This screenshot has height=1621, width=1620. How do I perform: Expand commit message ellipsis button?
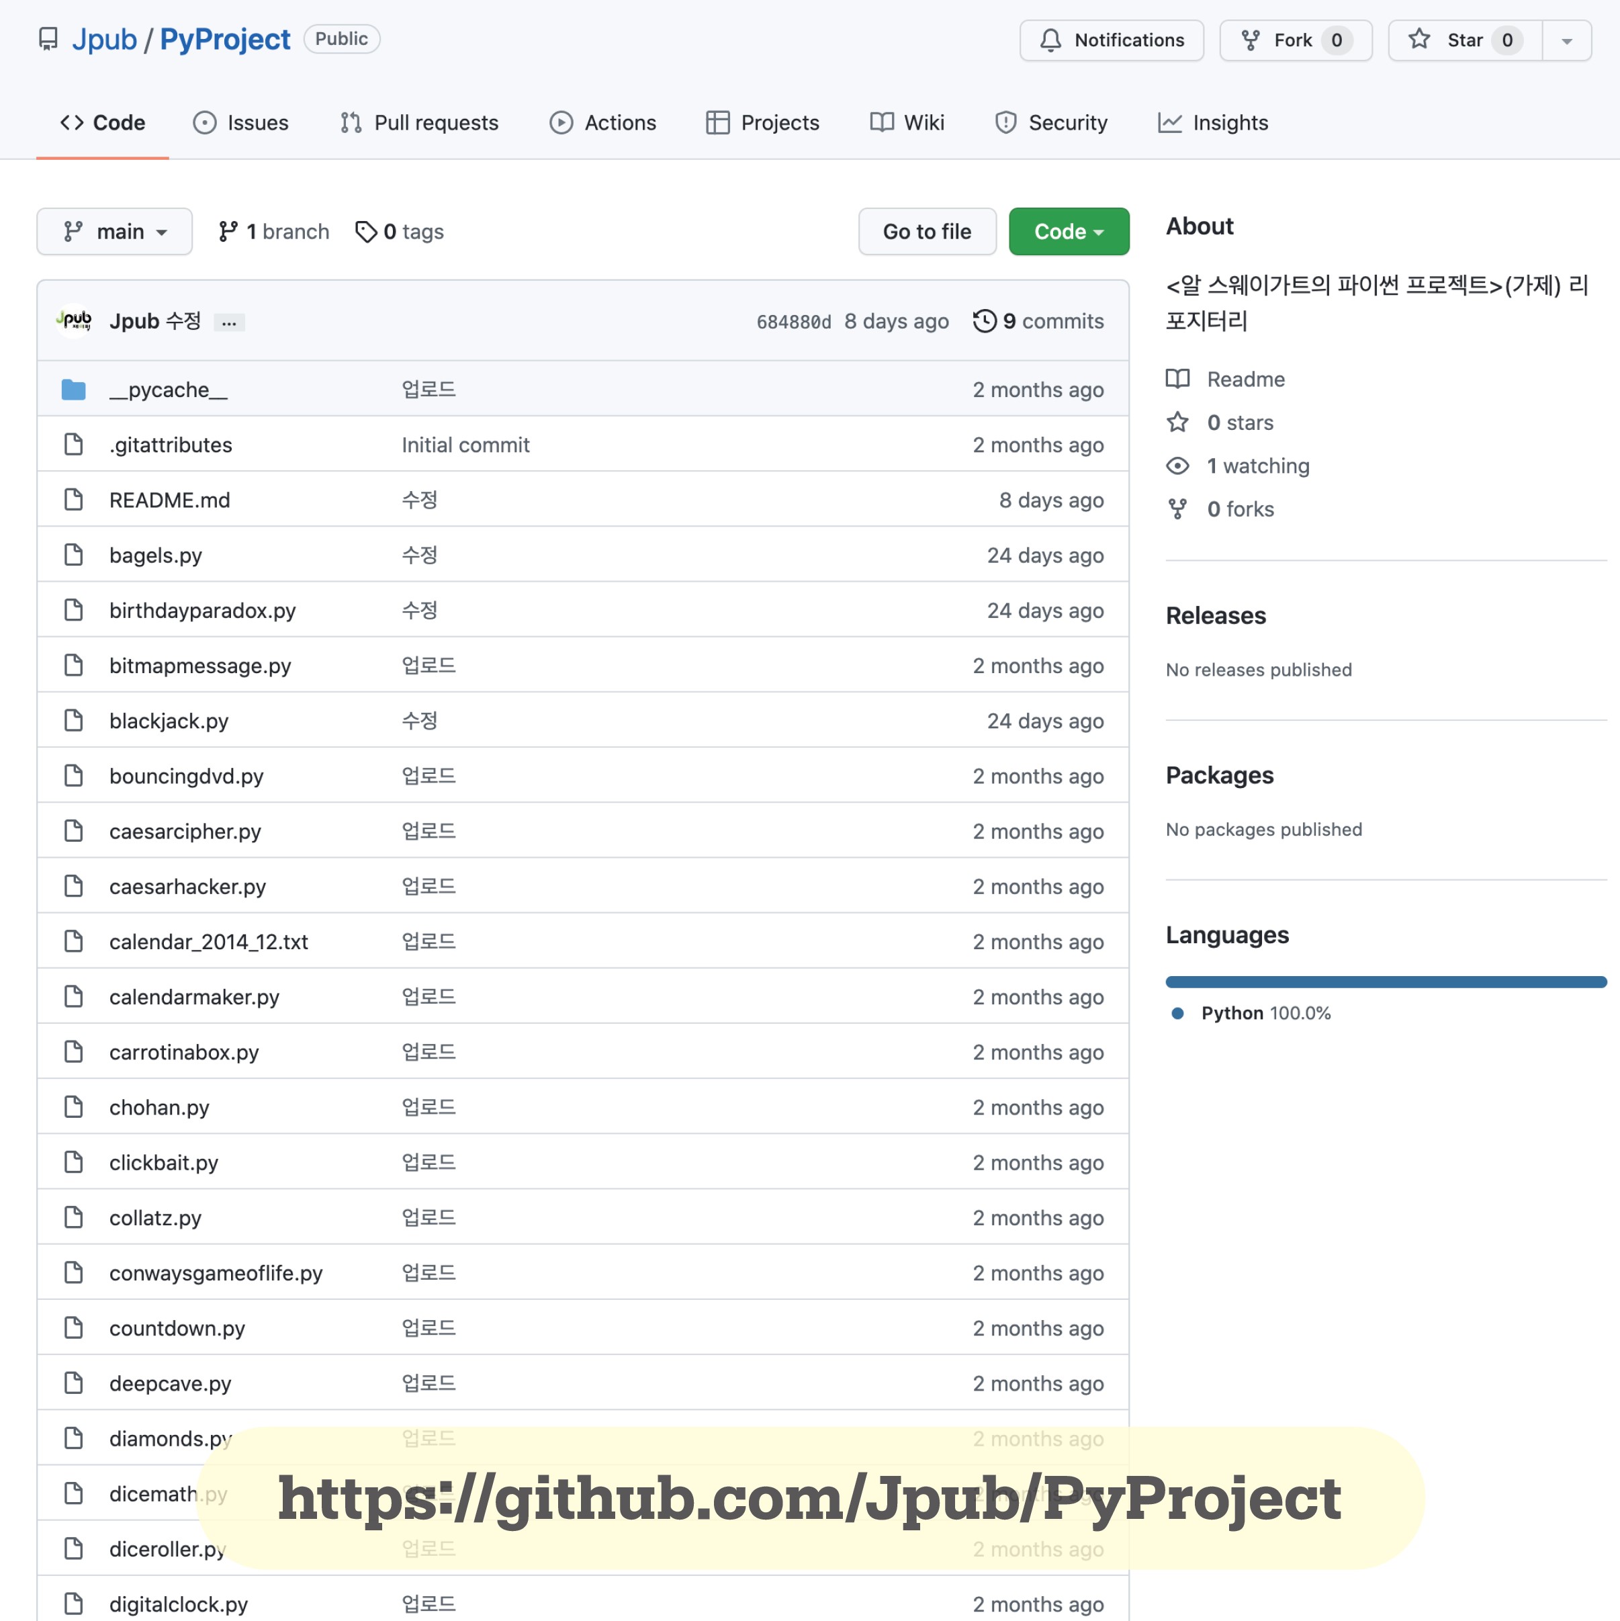(x=229, y=322)
